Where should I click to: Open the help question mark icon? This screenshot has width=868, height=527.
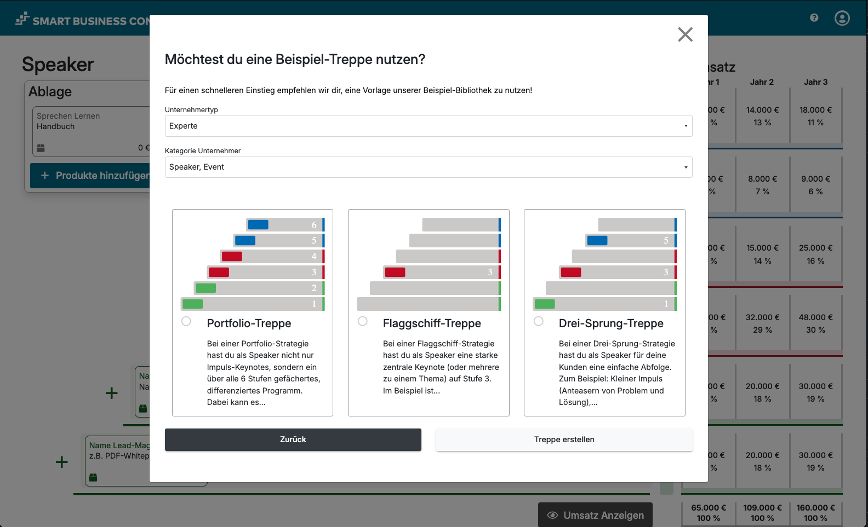pyautogui.click(x=814, y=18)
